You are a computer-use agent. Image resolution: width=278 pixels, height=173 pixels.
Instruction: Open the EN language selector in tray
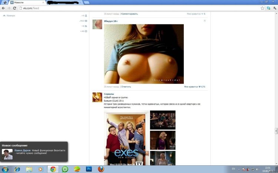point(234,169)
